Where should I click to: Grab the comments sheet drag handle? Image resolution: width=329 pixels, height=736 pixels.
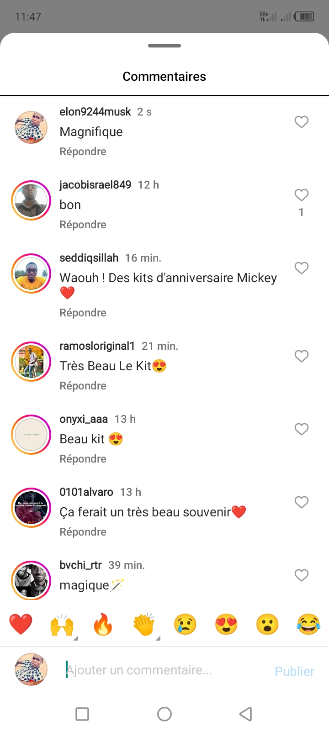tap(164, 46)
